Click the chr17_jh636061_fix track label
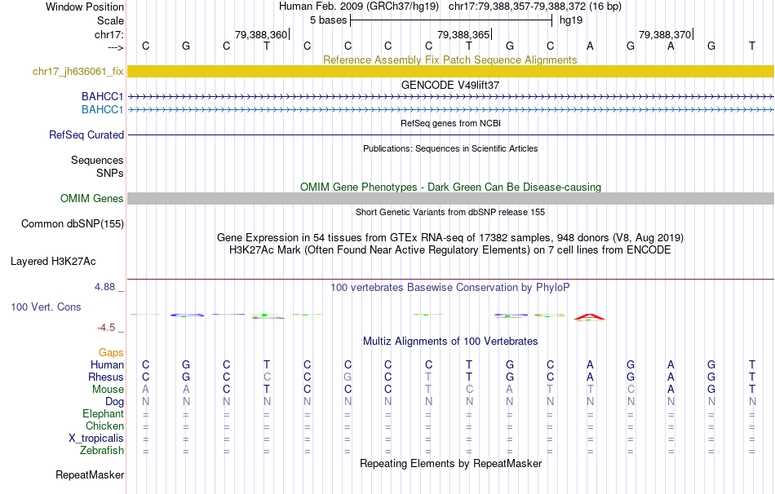 click(77, 71)
